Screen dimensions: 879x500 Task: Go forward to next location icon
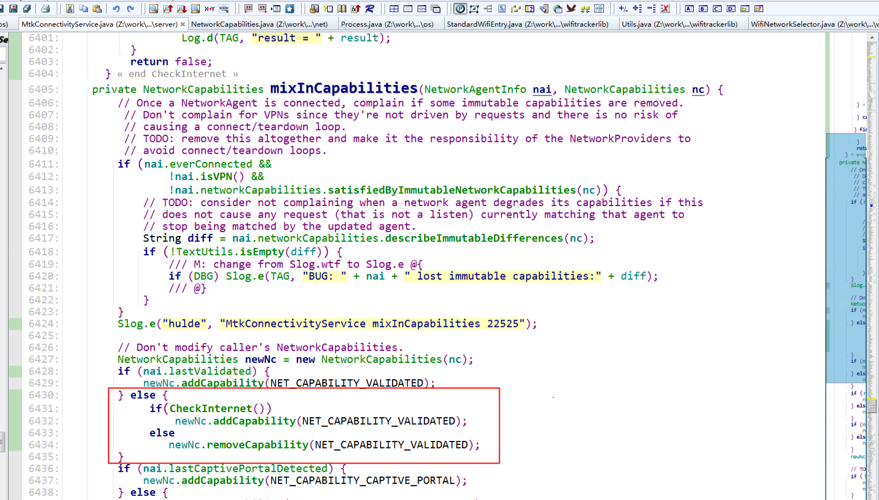tap(262, 9)
